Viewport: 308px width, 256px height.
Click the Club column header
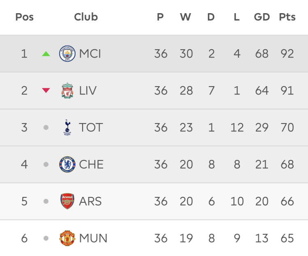point(86,17)
